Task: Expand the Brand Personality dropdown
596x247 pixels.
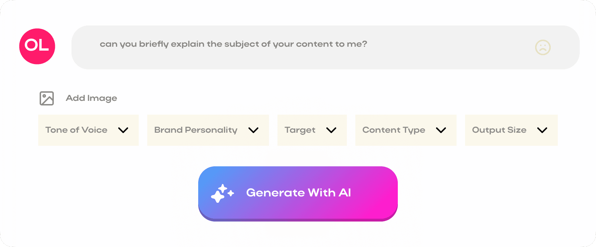Action: (208, 130)
